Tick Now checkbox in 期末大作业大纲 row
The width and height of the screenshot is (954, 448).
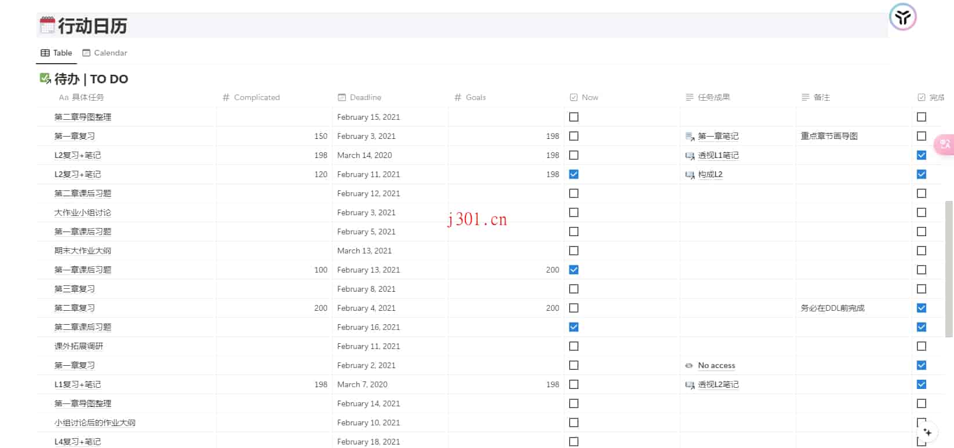pyautogui.click(x=574, y=251)
